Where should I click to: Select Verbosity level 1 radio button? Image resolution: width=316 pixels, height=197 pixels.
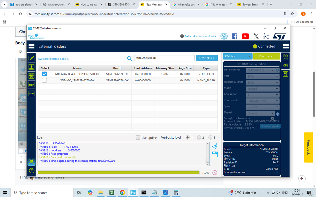click(x=188, y=138)
